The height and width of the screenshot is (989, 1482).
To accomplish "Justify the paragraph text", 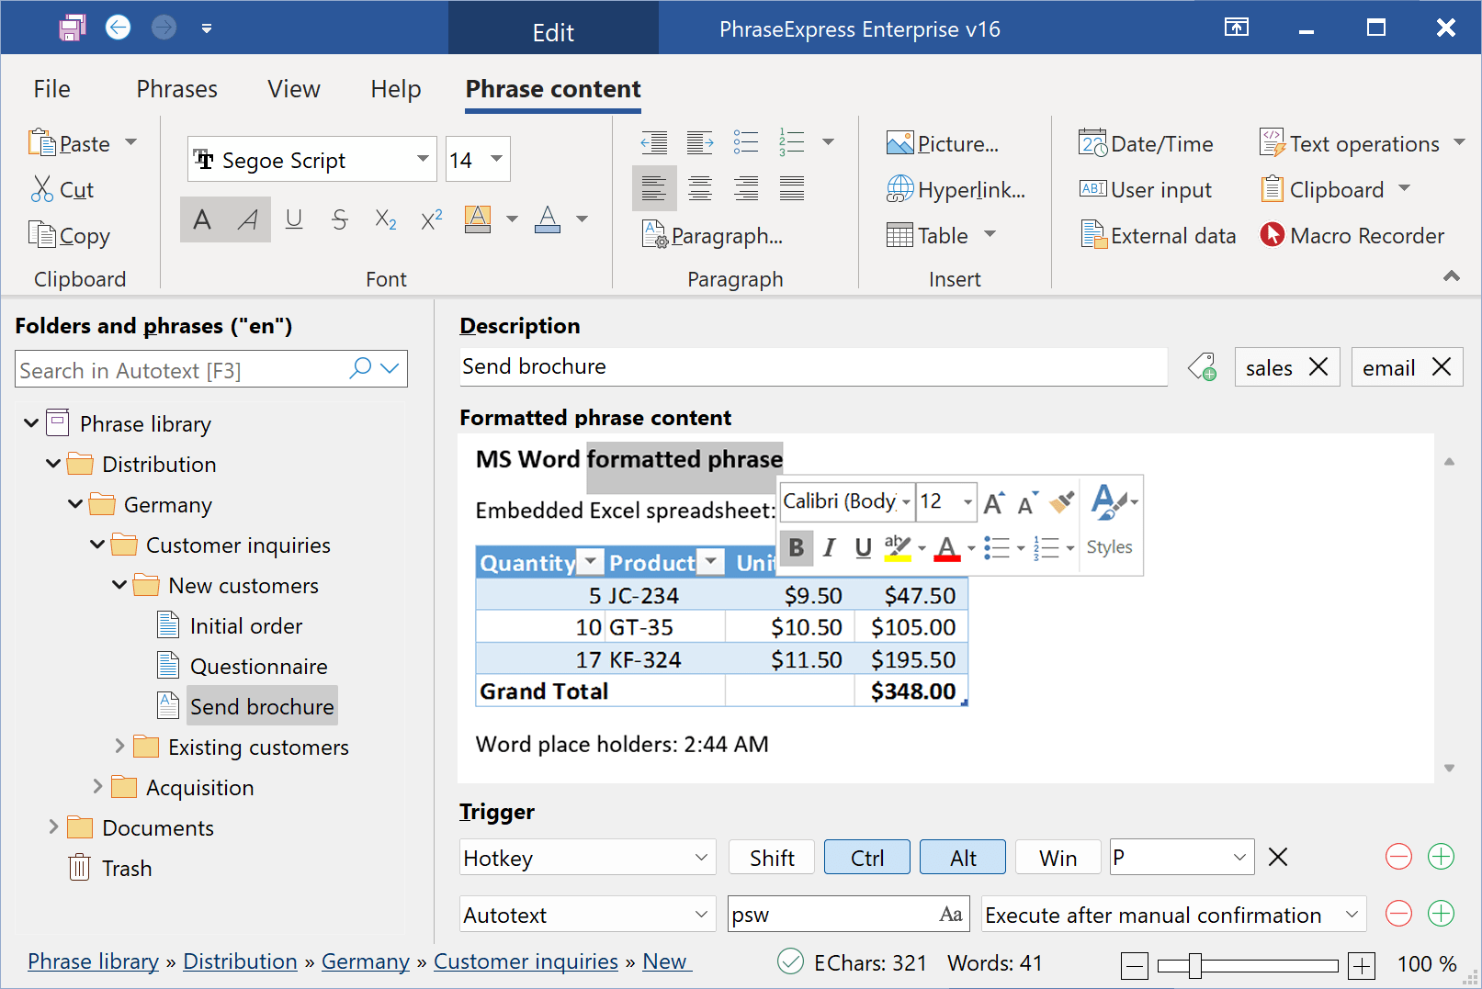I will [x=792, y=188].
